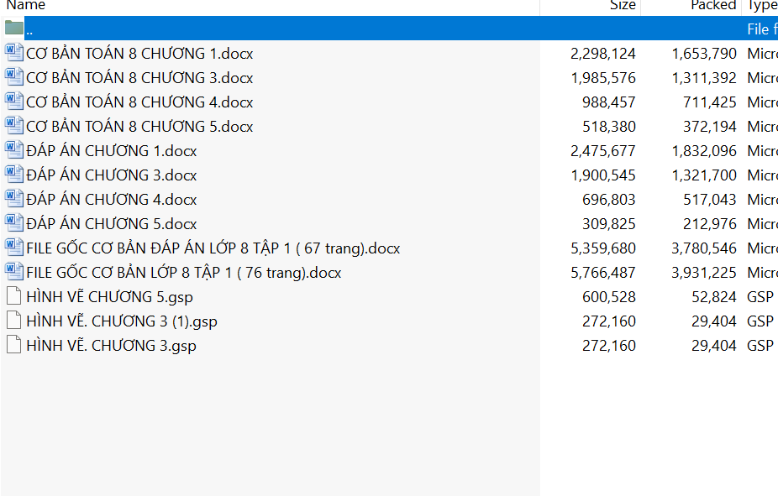Sort files by Size column header
778x496 pixels.
[x=622, y=6]
